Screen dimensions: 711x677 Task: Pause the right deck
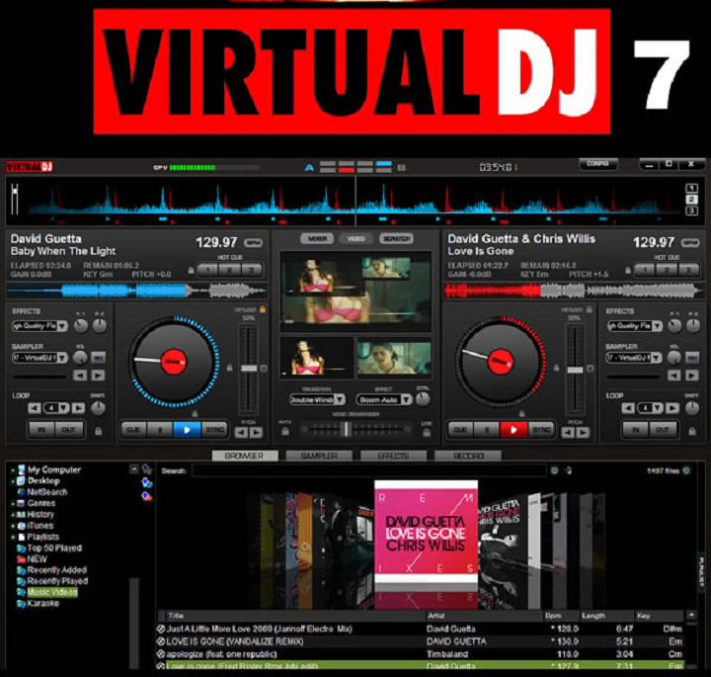(487, 429)
